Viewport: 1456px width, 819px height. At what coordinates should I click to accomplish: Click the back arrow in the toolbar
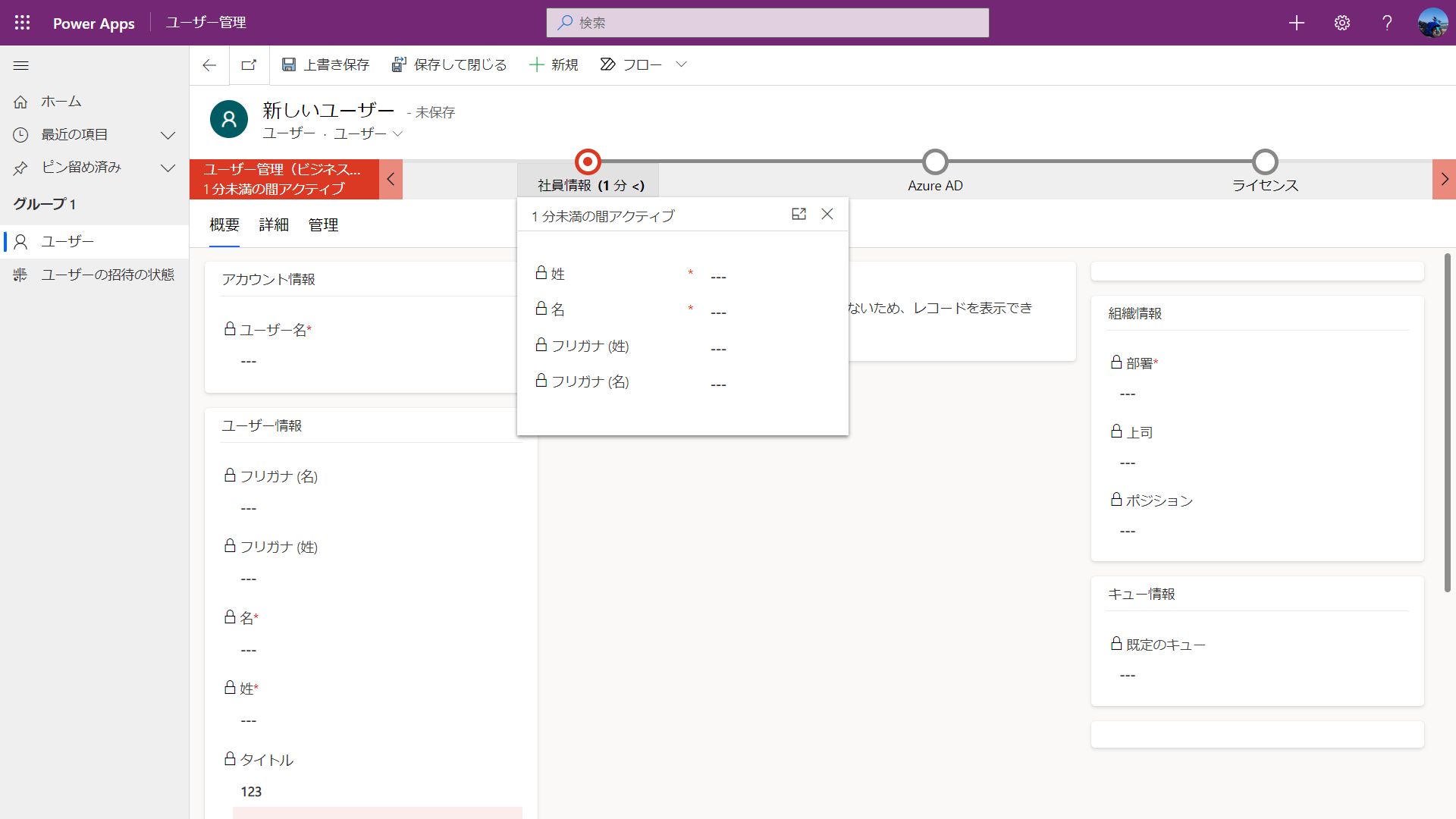tap(209, 65)
